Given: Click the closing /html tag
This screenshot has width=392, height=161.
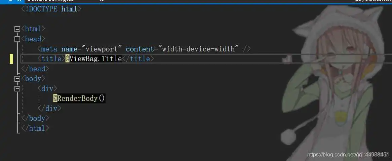Looking at the screenshot, I should coord(35,128).
